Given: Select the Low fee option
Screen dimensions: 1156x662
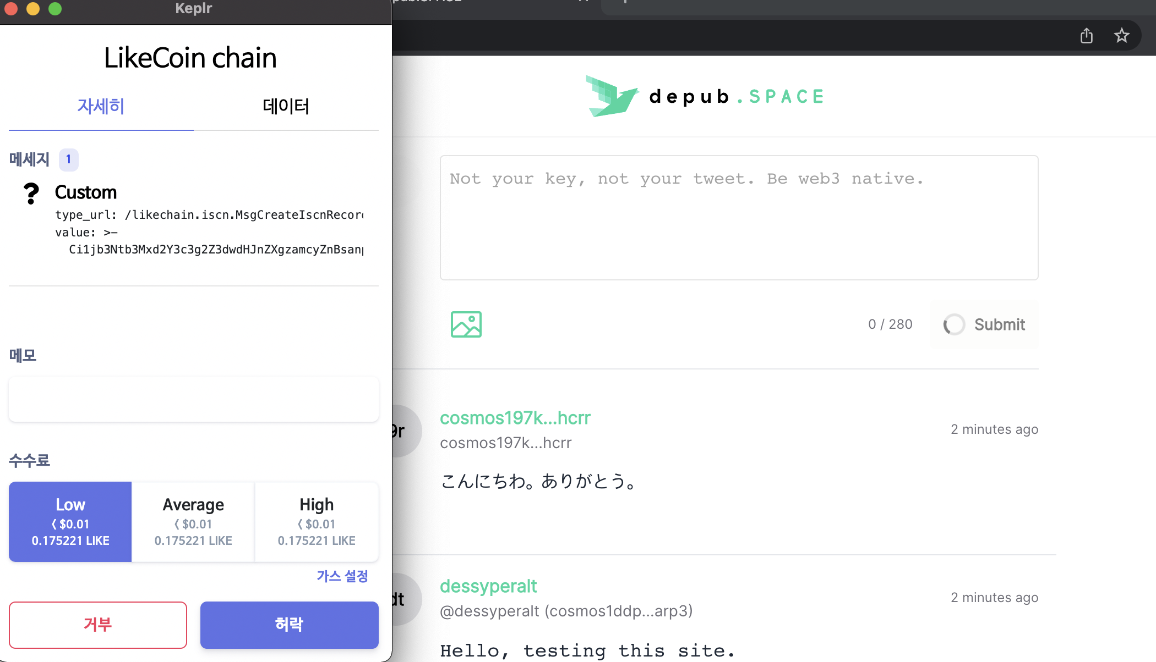Looking at the screenshot, I should click(70, 522).
